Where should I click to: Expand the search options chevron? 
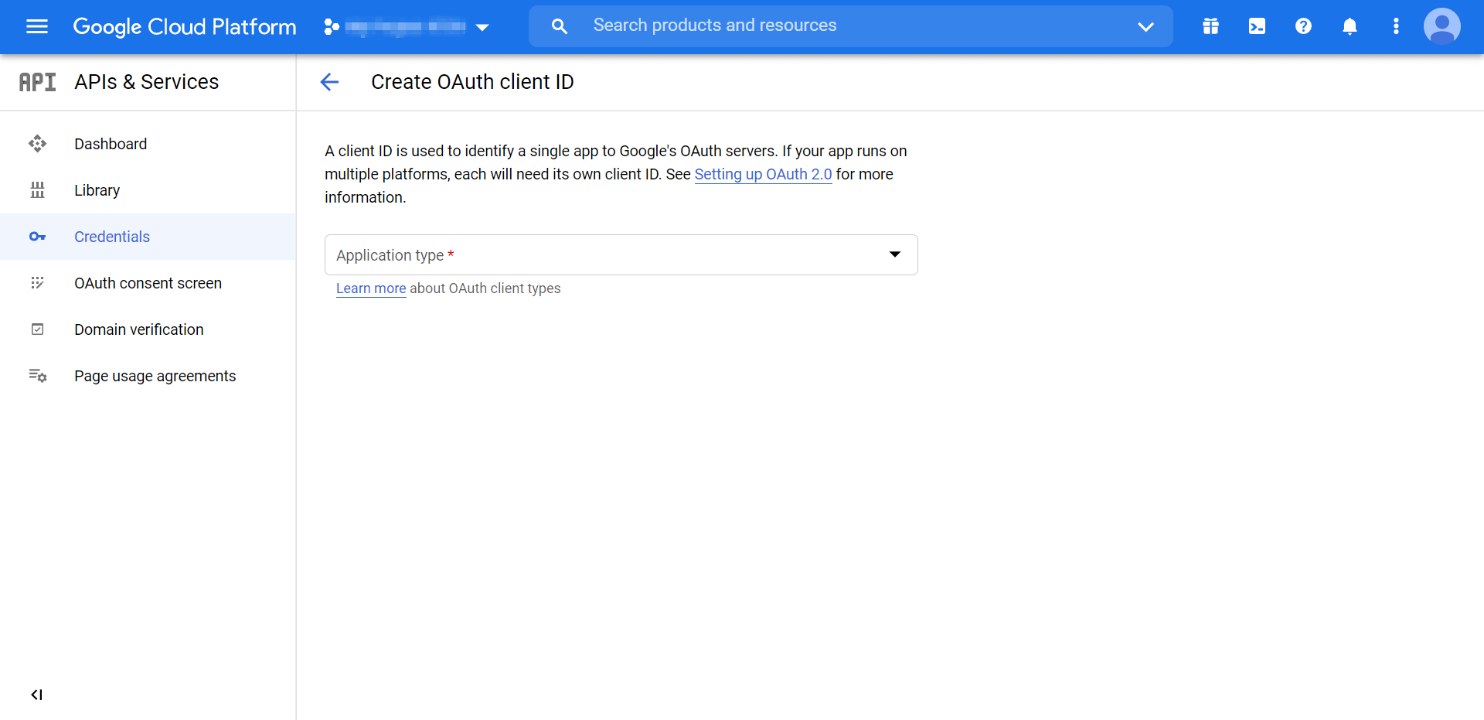[1145, 26]
